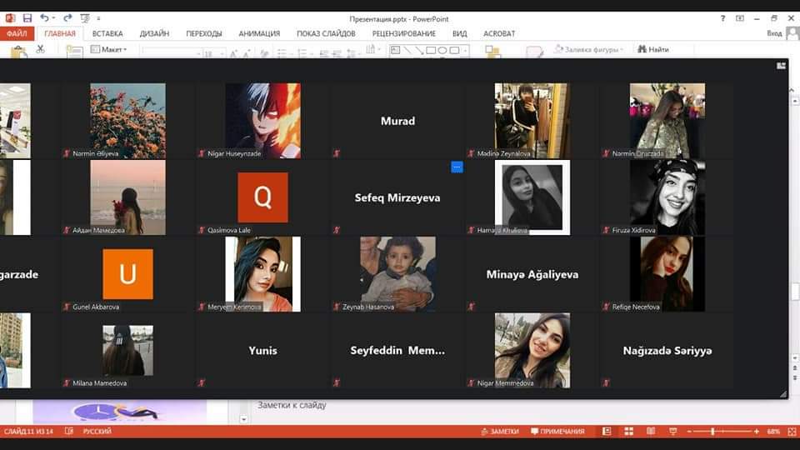Open the ACROBAT tab
The image size is (800, 450).
499,33
